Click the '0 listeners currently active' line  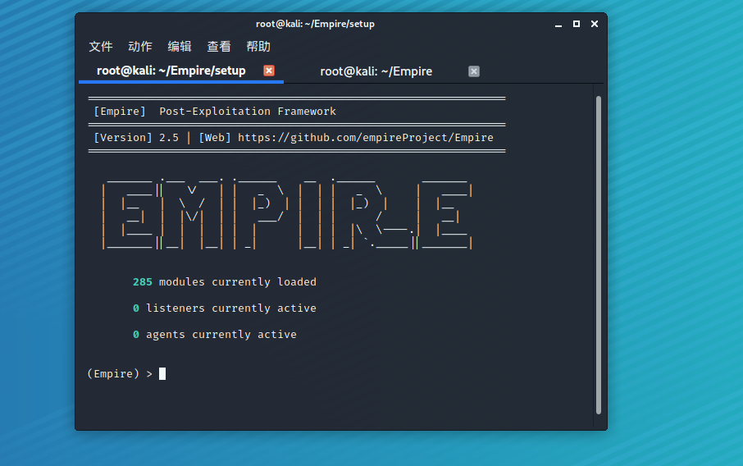pos(224,308)
